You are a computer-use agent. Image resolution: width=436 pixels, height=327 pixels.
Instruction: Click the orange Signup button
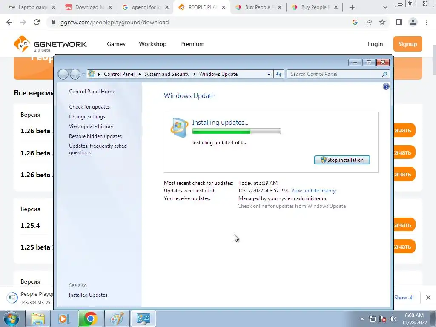(x=407, y=44)
